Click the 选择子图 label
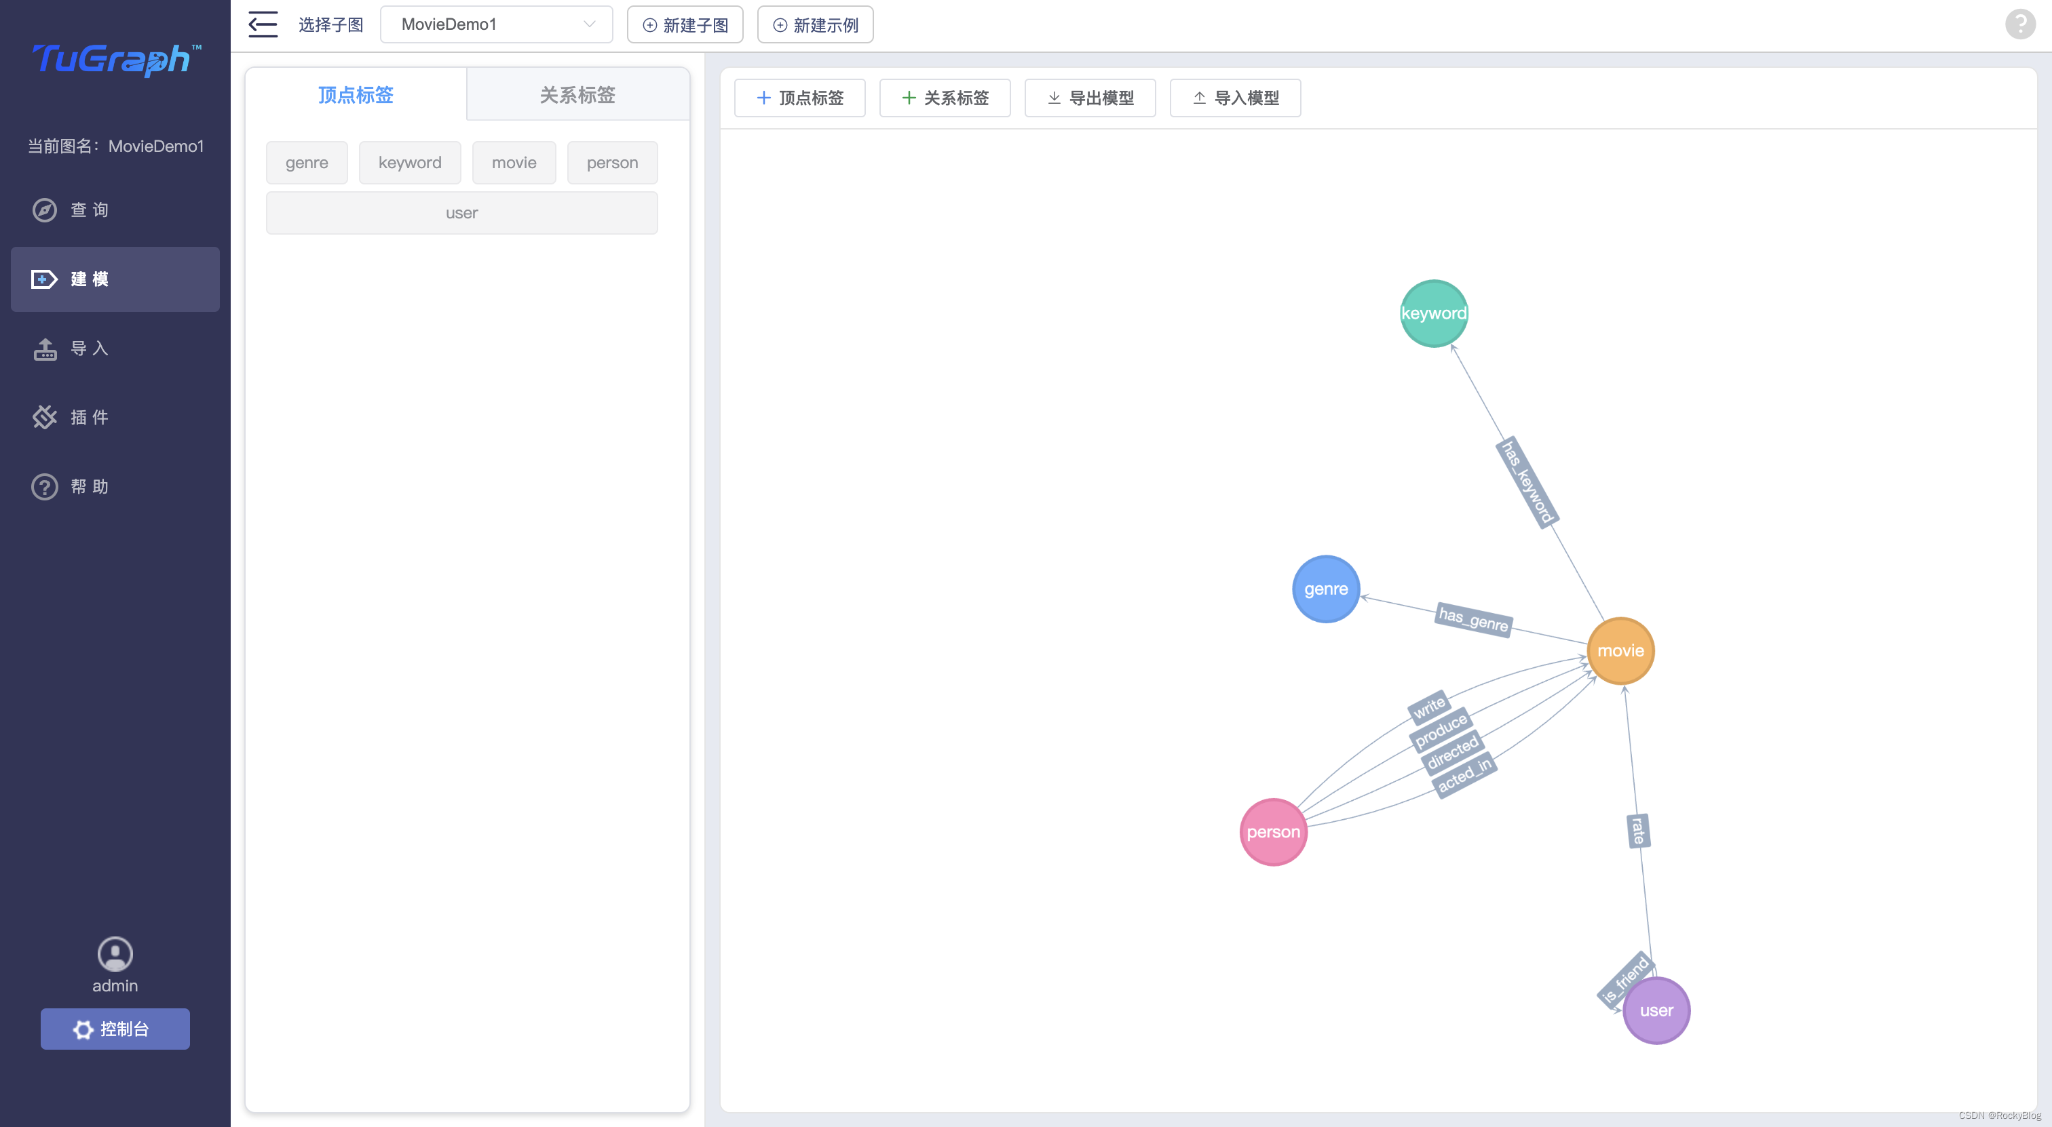This screenshot has height=1127, width=2052. [330, 24]
